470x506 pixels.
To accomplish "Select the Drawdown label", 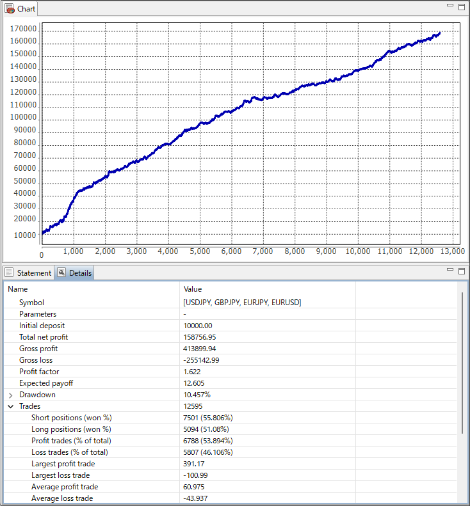I will [37, 395].
